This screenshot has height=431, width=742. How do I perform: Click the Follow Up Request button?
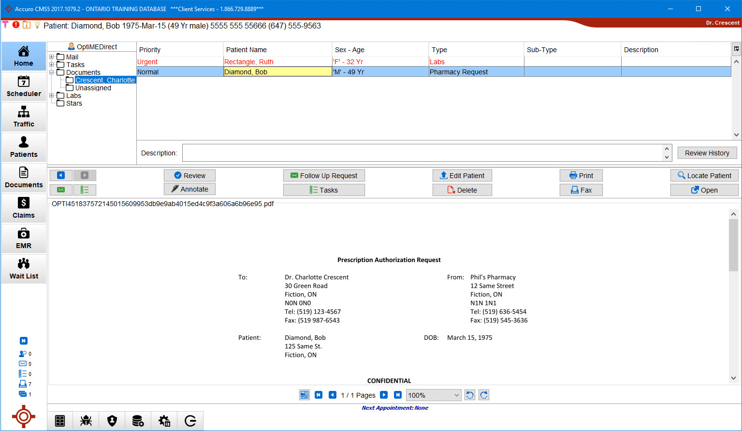pyautogui.click(x=324, y=176)
